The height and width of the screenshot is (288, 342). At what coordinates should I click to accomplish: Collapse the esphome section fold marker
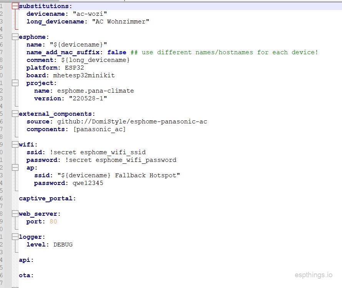click(x=15, y=37)
